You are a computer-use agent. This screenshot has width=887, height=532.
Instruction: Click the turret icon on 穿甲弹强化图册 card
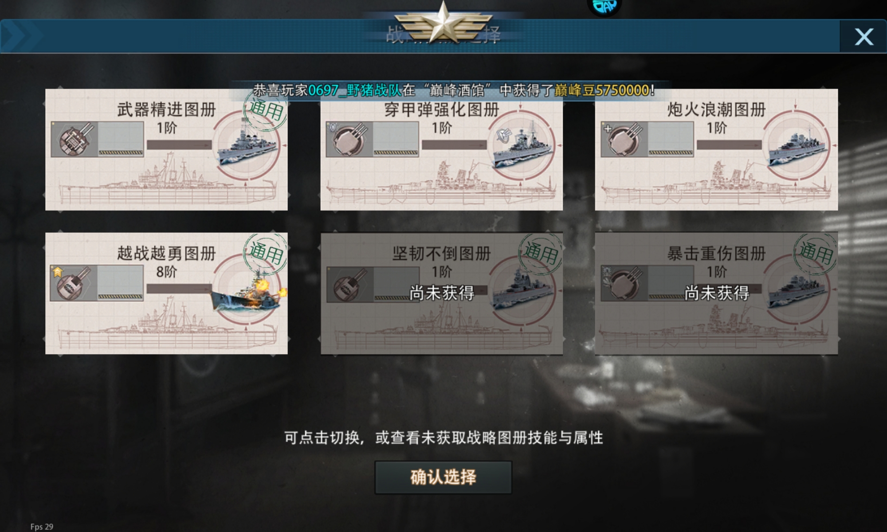point(350,139)
